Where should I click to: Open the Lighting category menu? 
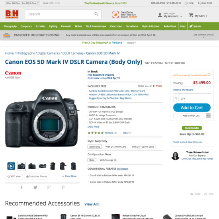pyautogui.click(x=53, y=26)
